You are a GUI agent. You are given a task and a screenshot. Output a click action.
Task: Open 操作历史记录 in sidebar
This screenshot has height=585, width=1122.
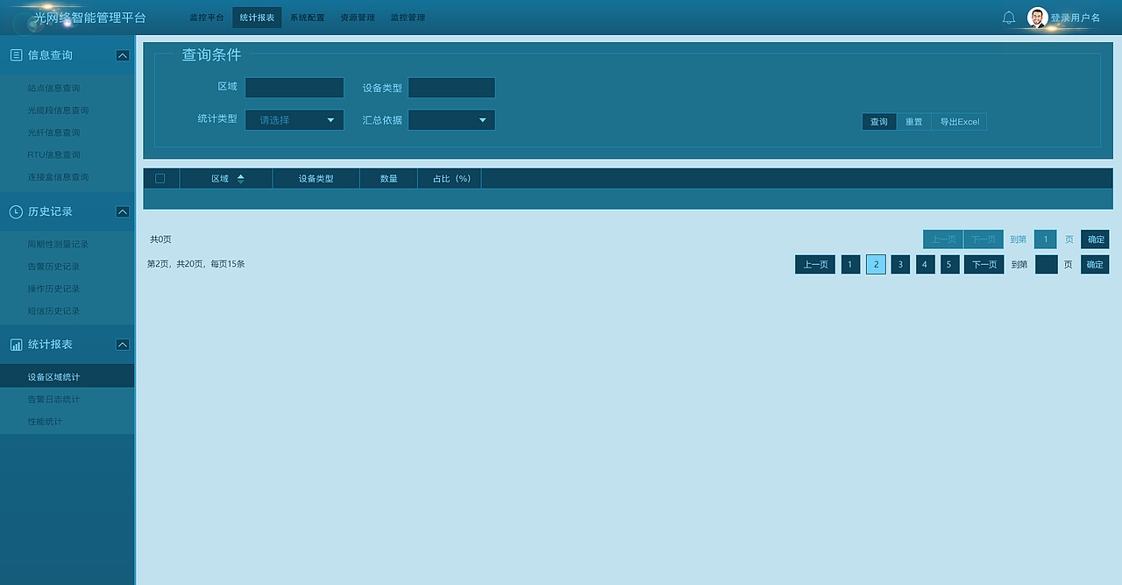53,289
